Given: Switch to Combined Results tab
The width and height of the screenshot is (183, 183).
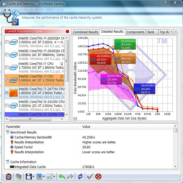Looking at the screenshot, I should tap(85, 32).
